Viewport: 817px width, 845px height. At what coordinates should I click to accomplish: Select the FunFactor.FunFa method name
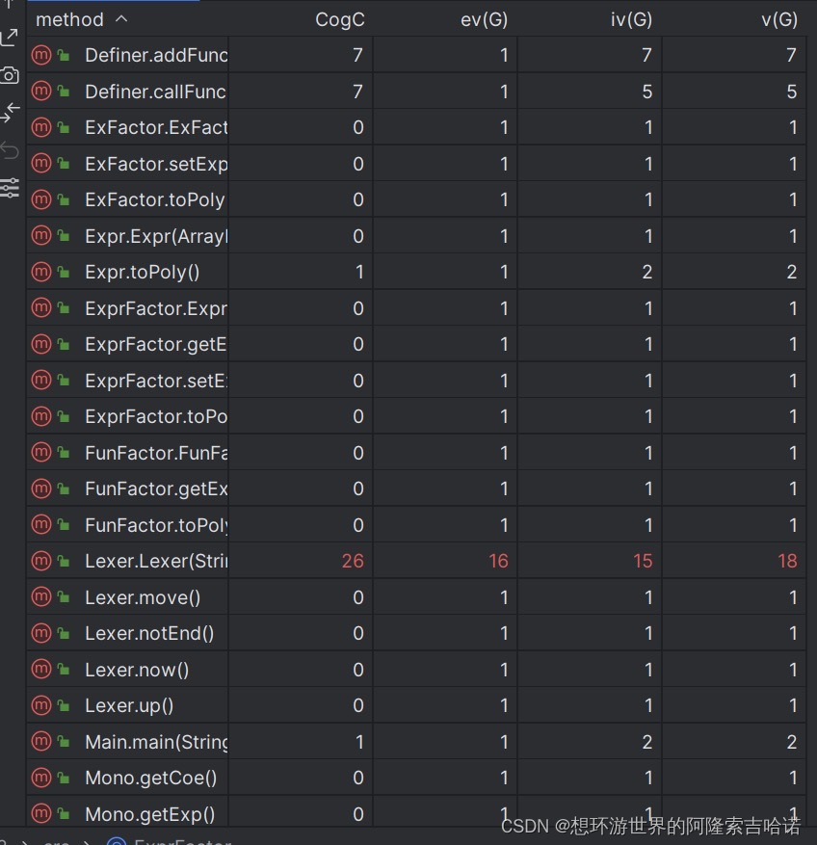click(156, 453)
